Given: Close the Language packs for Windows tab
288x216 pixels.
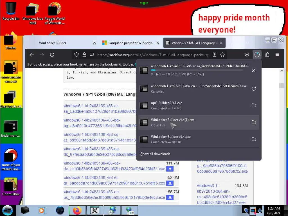Looking at the screenshot, I should [158, 43].
